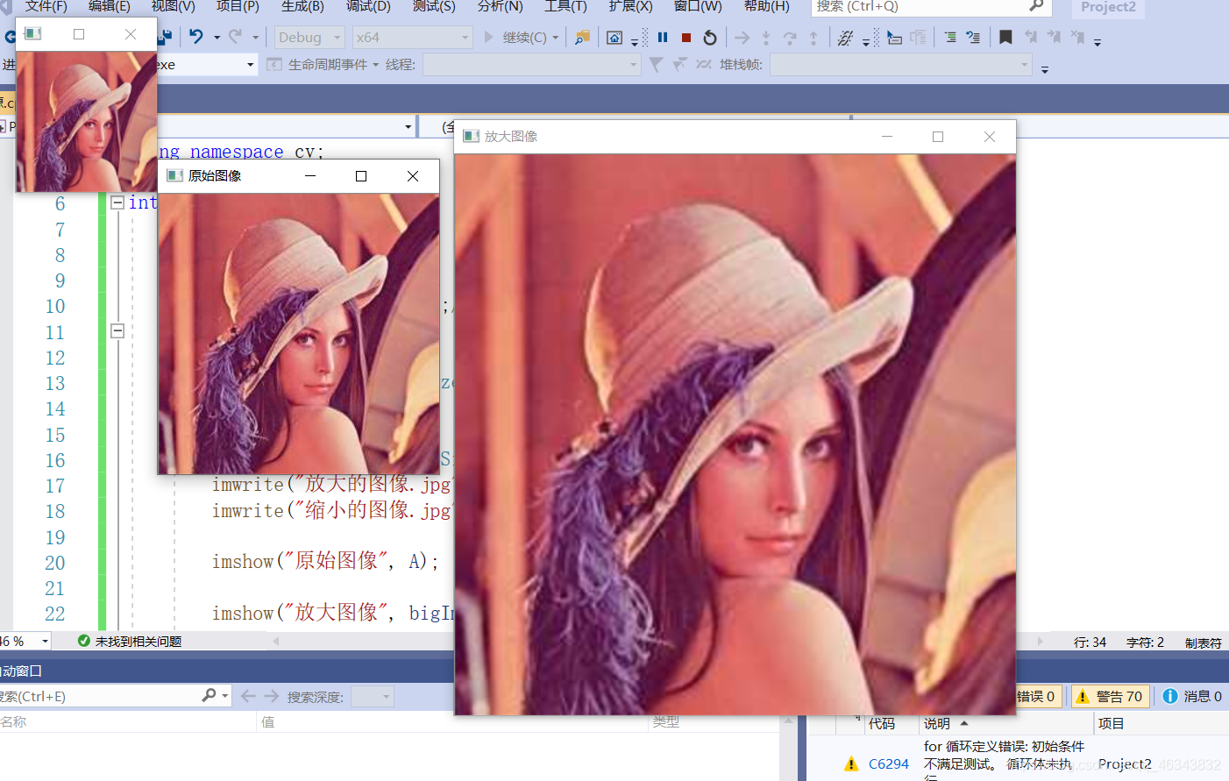Open the 项目(P) menu
1229x781 pixels.
tap(238, 6)
